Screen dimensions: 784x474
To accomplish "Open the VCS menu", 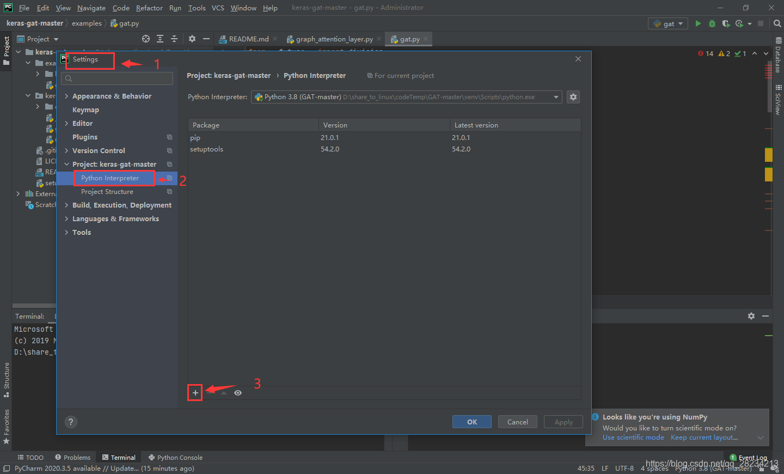I will pos(218,8).
